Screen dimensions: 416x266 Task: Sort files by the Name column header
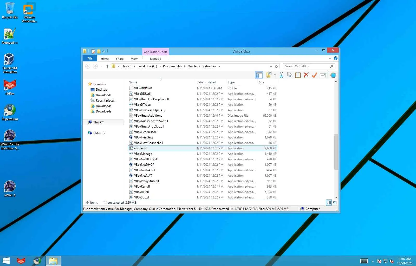pos(161,82)
